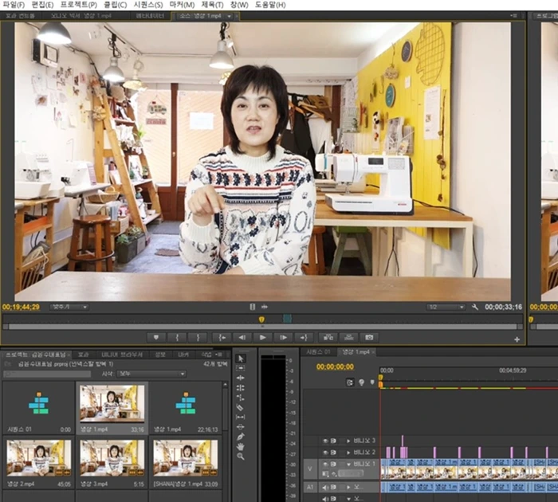Screen dimensions: 558x502
Task: Choose the Zoom magnifier tool
Action: 241,457
